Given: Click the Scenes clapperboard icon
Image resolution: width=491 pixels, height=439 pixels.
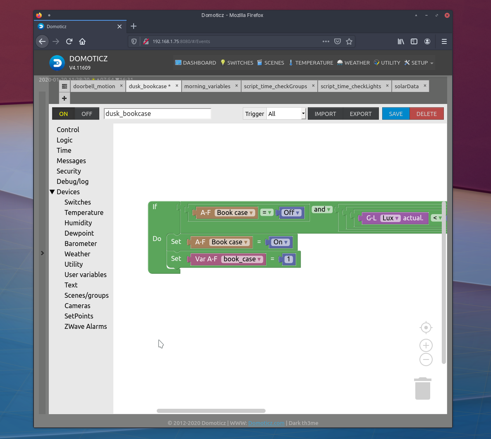Looking at the screenshot, I should click(x=259, y=63).
